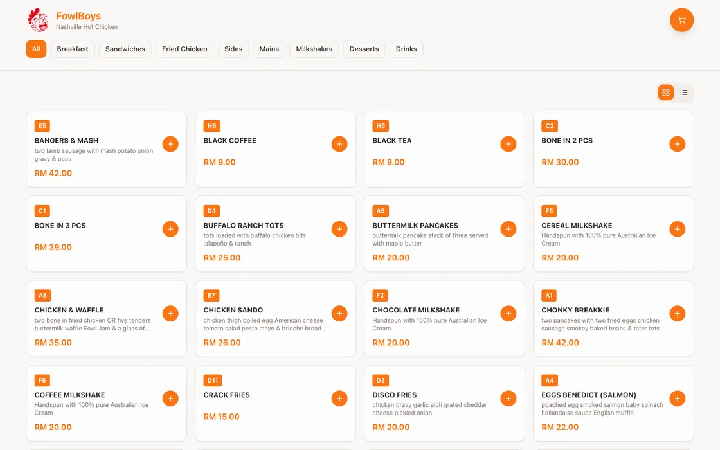Add Eggs Benedict (Salmon) to cart

point(678,399)
